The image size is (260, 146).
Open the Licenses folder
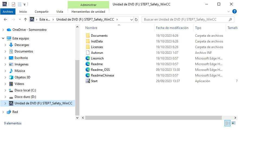97,47
